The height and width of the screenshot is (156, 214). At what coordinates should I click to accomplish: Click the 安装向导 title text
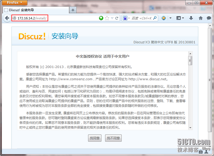(65, 36)
